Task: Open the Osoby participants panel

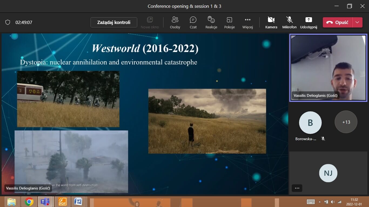Action: pos(175,23)
